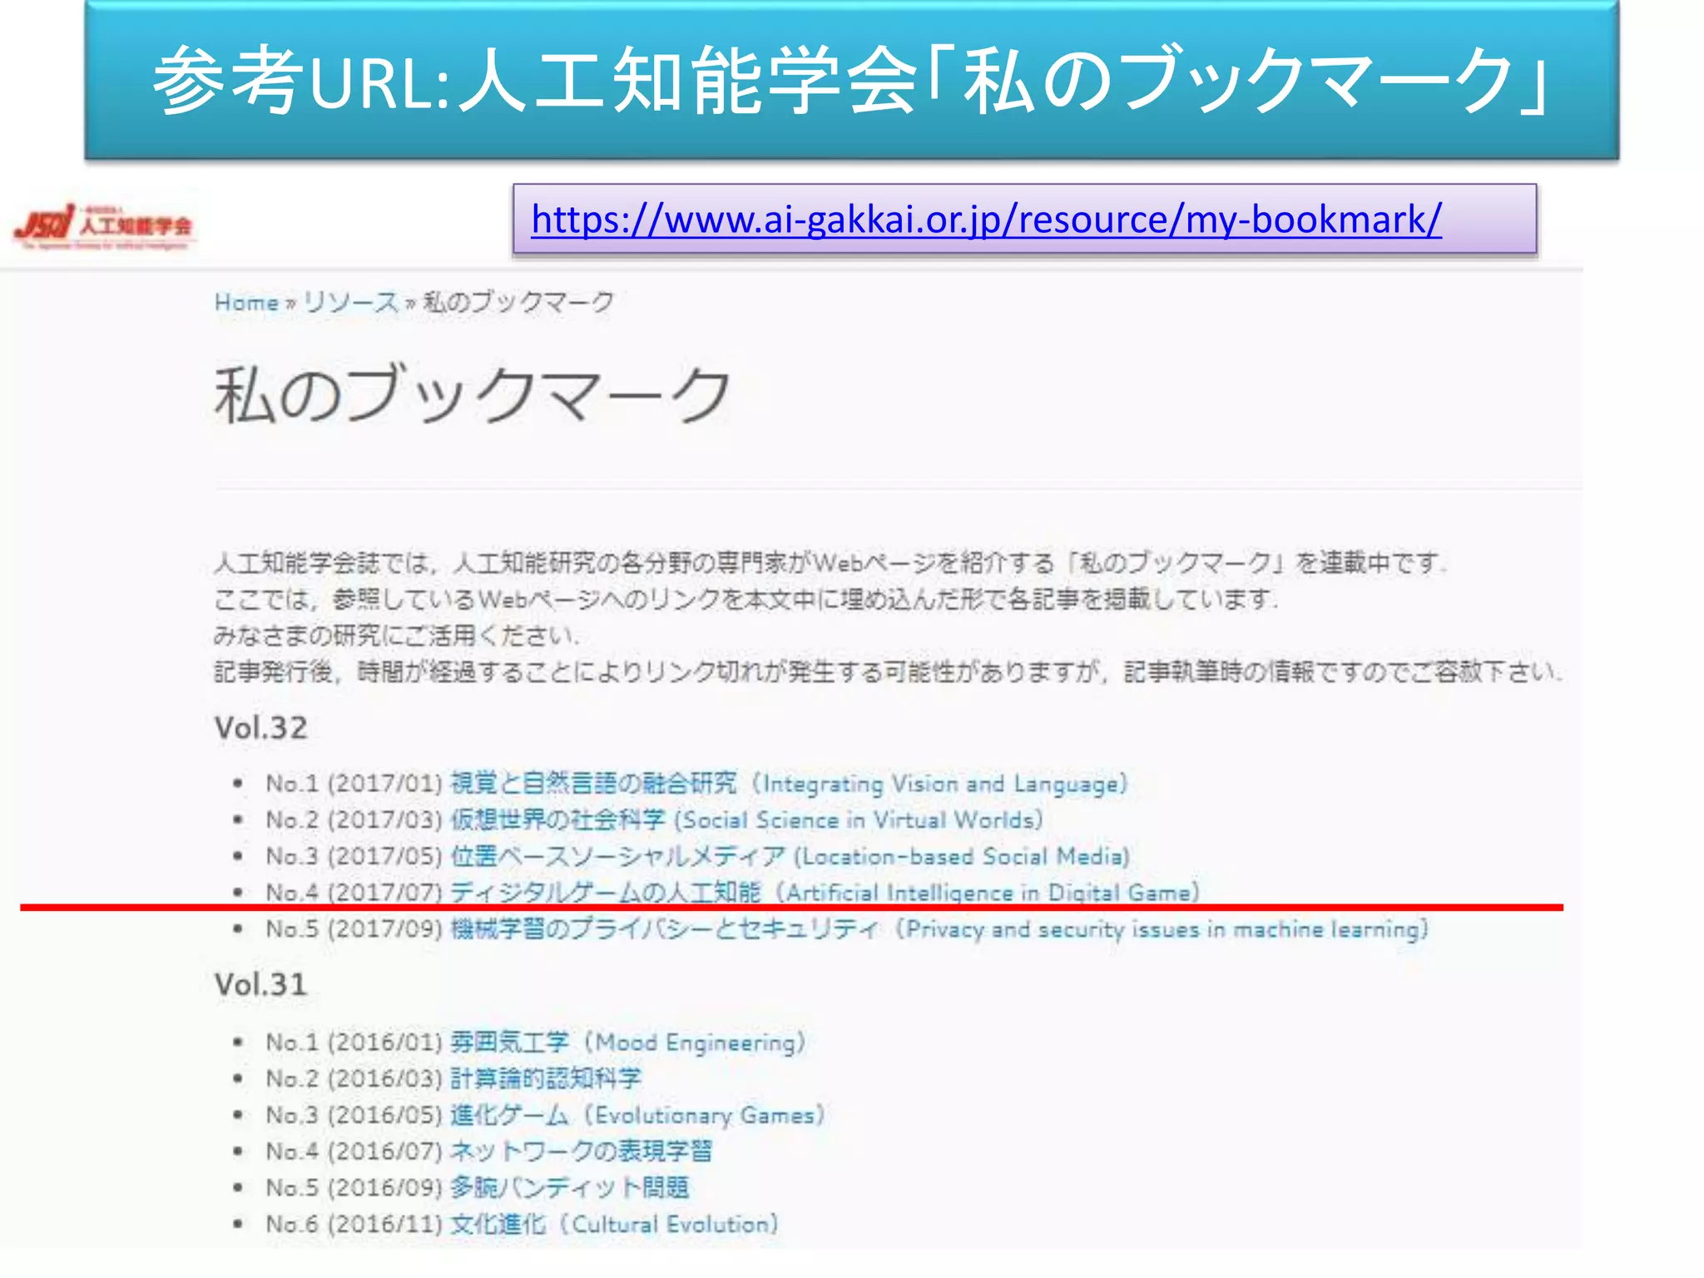This screenshot has width=1704, height=1278.
Task: Open 雰囲気工学 (Mood Engineering) link
Action: coord(628,1042)
